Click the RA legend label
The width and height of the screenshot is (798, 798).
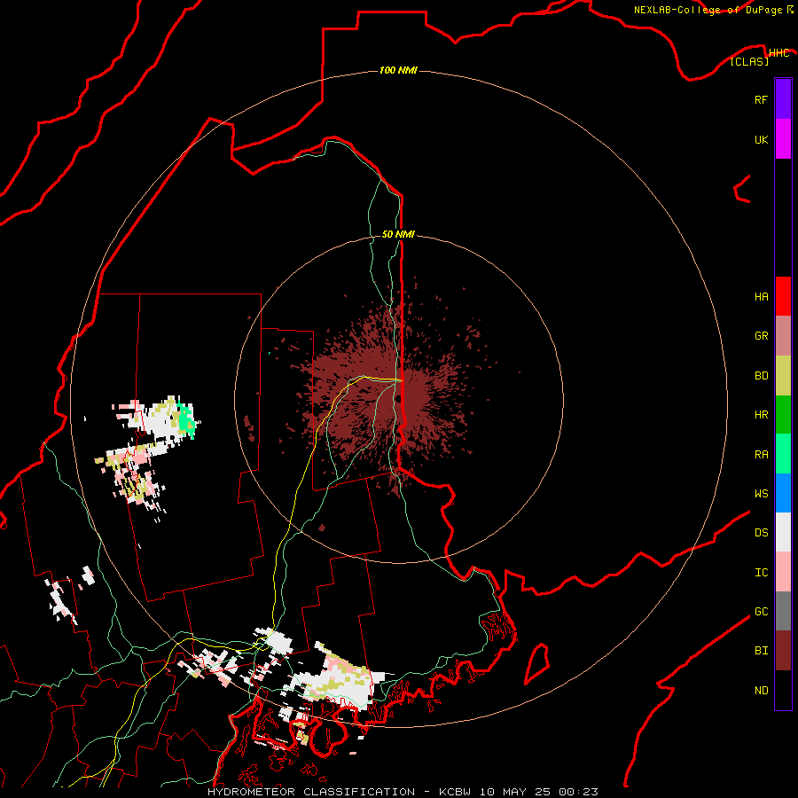pos(761,455)
